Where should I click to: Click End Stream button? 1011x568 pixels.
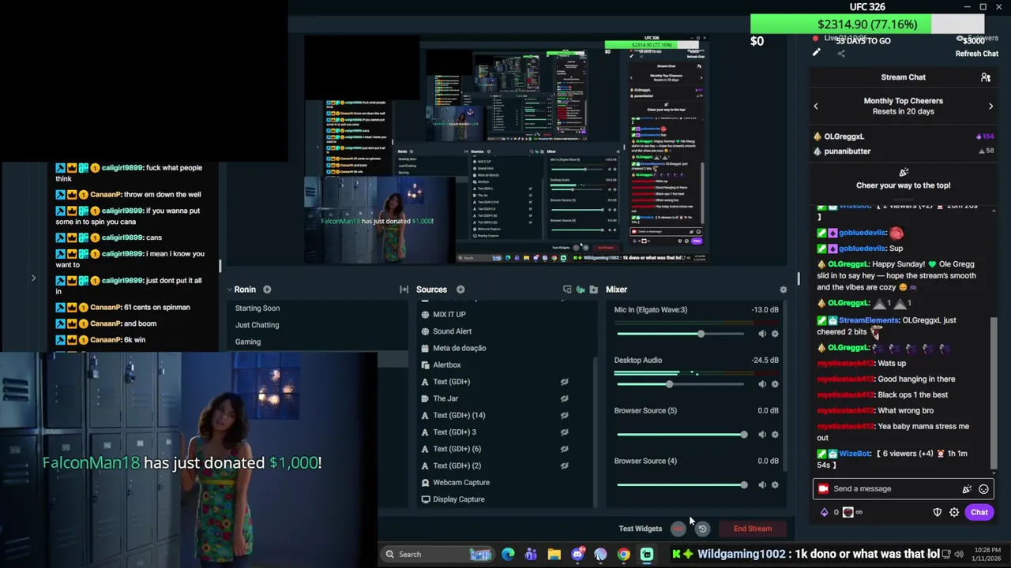pos(753,529)
